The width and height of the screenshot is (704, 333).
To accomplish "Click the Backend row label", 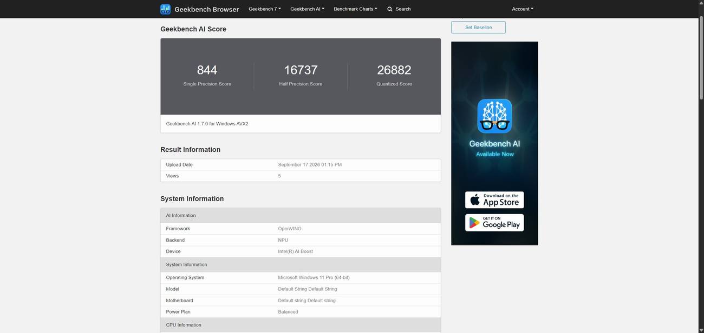I will point(175,240).
